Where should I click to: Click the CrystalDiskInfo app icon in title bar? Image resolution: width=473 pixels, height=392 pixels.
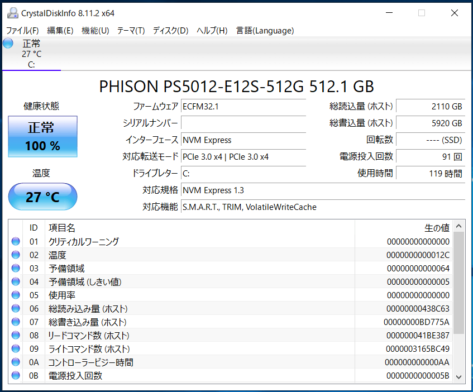coord(13,13)
